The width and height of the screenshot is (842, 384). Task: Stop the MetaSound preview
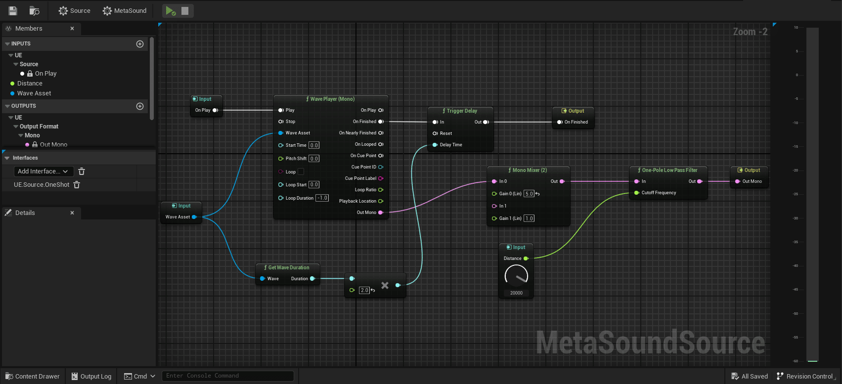[185, 11]
